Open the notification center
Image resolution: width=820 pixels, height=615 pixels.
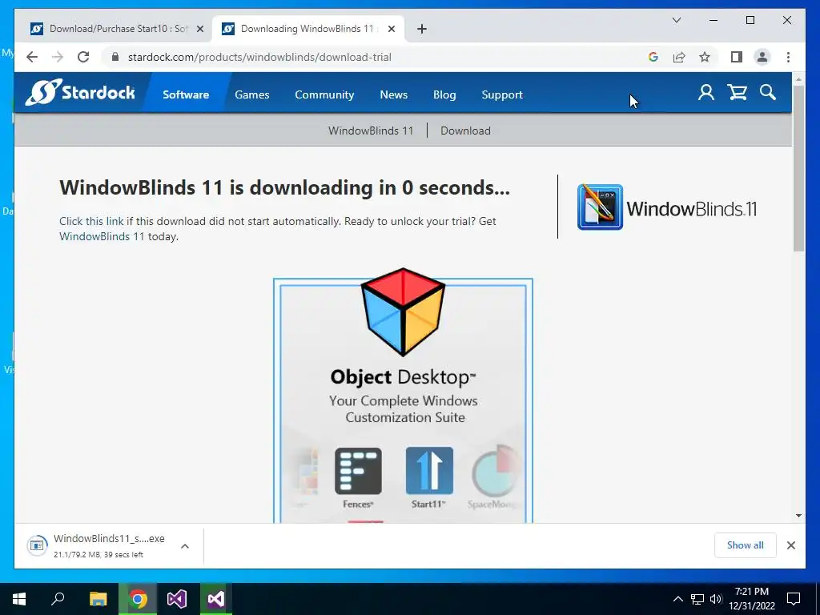pyautogui.click(x=794, y=599)
